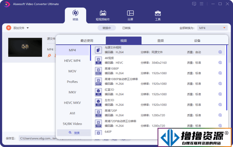Viewport: 233px width, 147px height.
Task: Select the 最近使用 format tab
Action: point(87,41)
